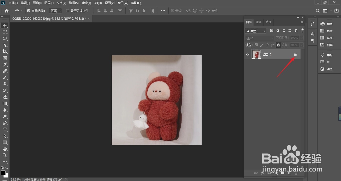
Task: Open the fill 填充 dropdown arrow
Action: pyautogui.click(x=302, y=45)
